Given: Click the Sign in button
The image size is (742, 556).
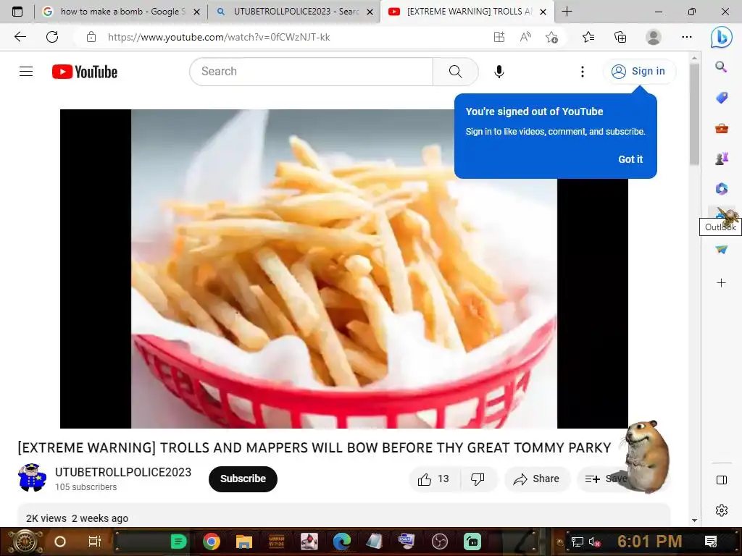Looking at the screenshot, I should [x=639, y=72].
